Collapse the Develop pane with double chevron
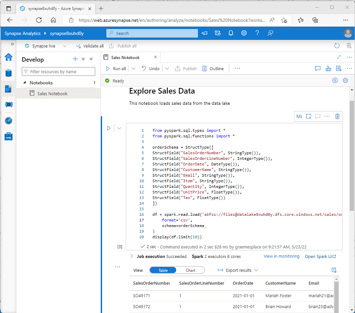 point(91,59)
